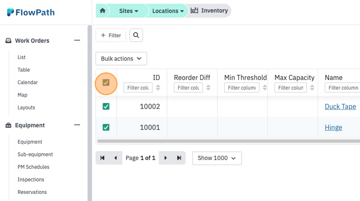
Task: Sort by Max Capacity column arrows
Action: (312, 88)
